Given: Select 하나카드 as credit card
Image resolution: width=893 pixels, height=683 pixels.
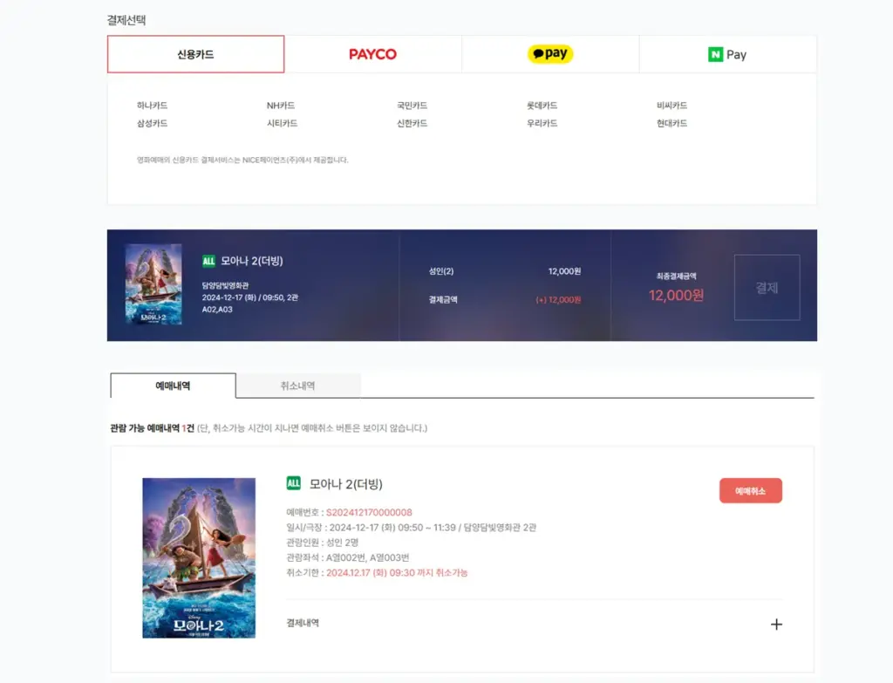Looking at the screenshot, I should coord(152,106).
